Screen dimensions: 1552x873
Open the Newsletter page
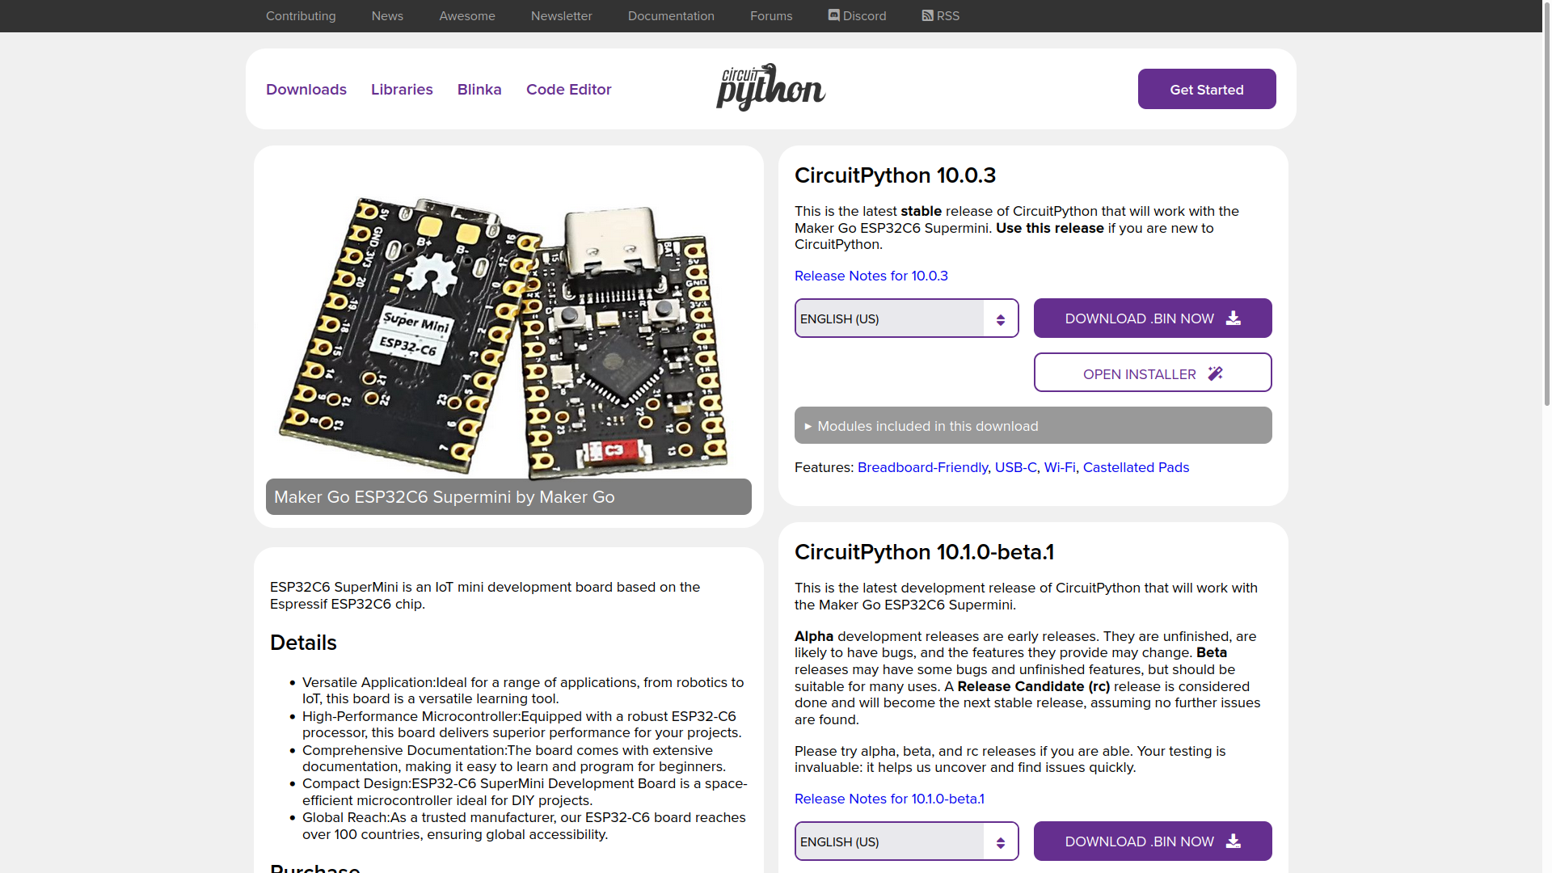click(561, 16)
